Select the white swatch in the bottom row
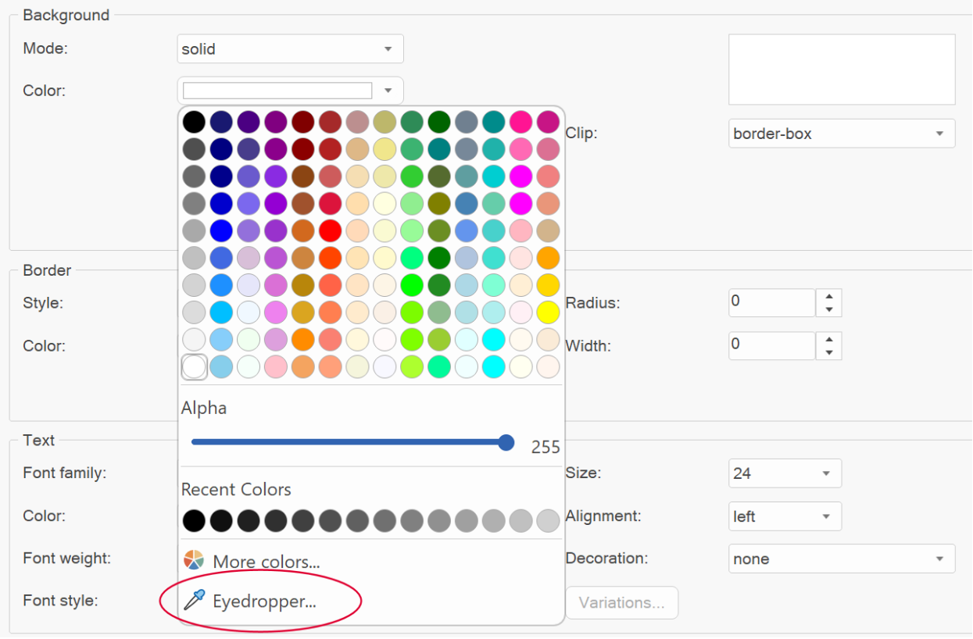The image size is (973, 639). [x=194, y=366]
